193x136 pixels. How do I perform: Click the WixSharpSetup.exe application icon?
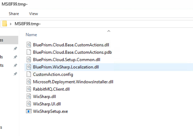pyautogui.click(x=29, y=111)
